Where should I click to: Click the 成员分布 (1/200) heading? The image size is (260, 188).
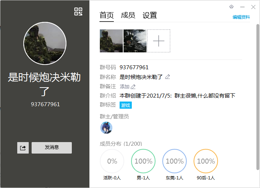121,144
